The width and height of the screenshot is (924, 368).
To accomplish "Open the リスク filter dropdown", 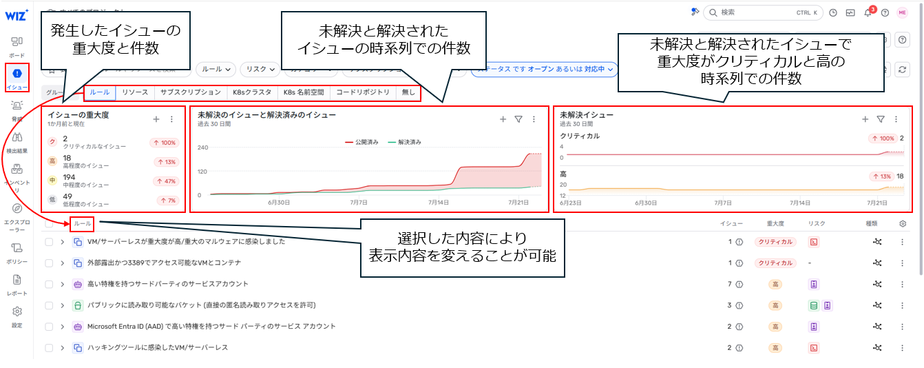I will [260, 69].
